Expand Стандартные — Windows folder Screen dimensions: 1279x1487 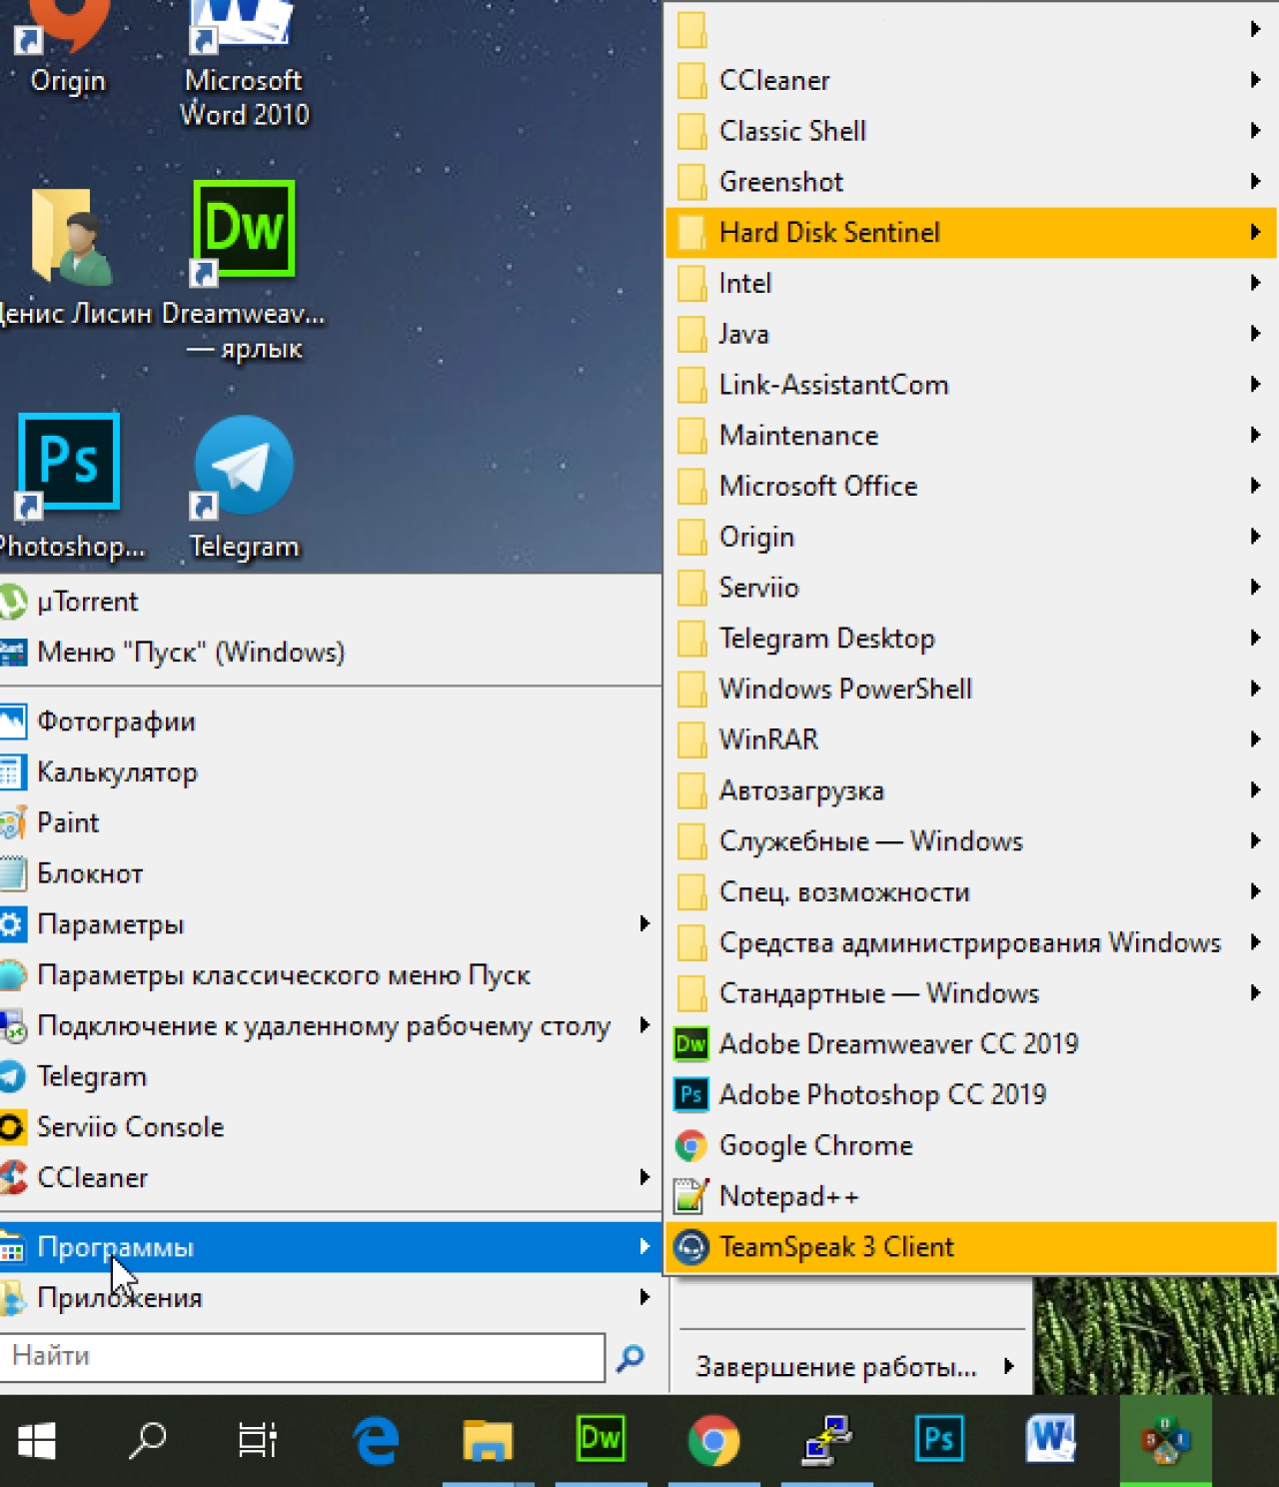(x=971, y=993)
